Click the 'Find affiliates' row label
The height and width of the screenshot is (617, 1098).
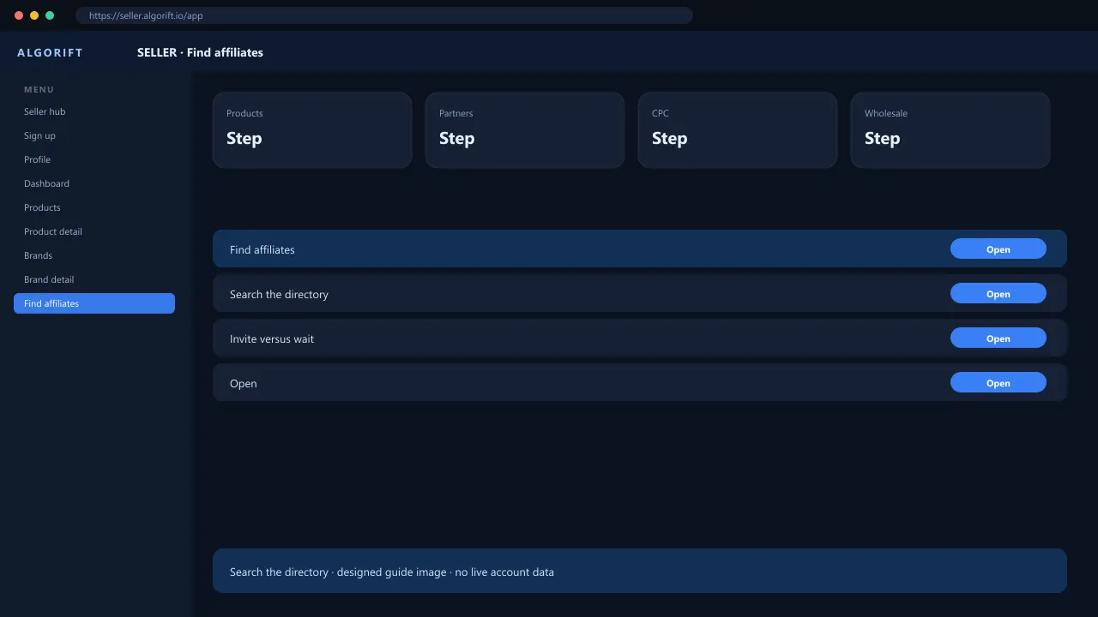pos(262,250)
